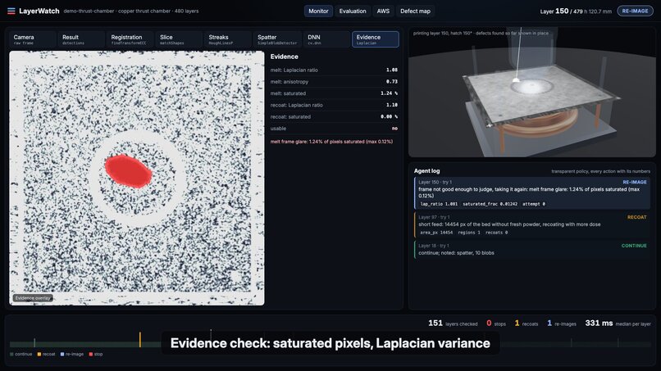
Task: Click the 3D printer bed visualization
Action: point(532,93)
